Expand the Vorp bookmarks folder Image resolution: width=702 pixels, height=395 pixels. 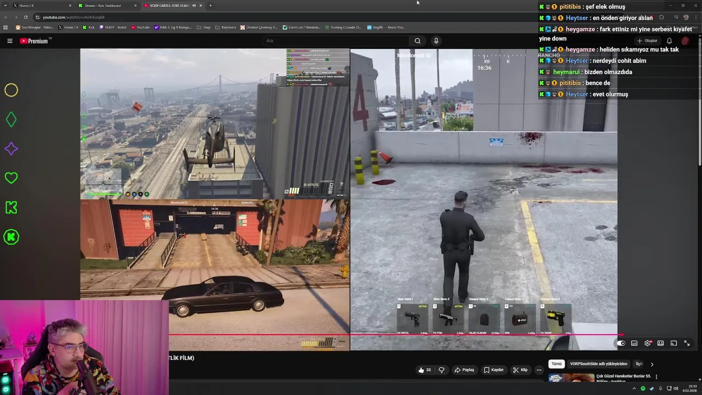[x=204, y=27]
